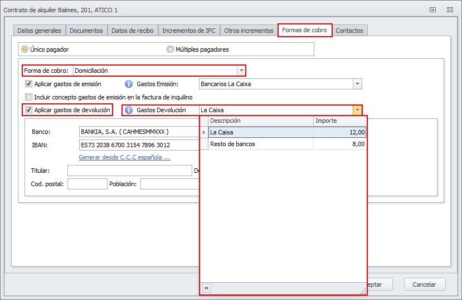
Task: Check Incluir concepto gastos de emisión en factura
Action: click(x=28, y=97)
